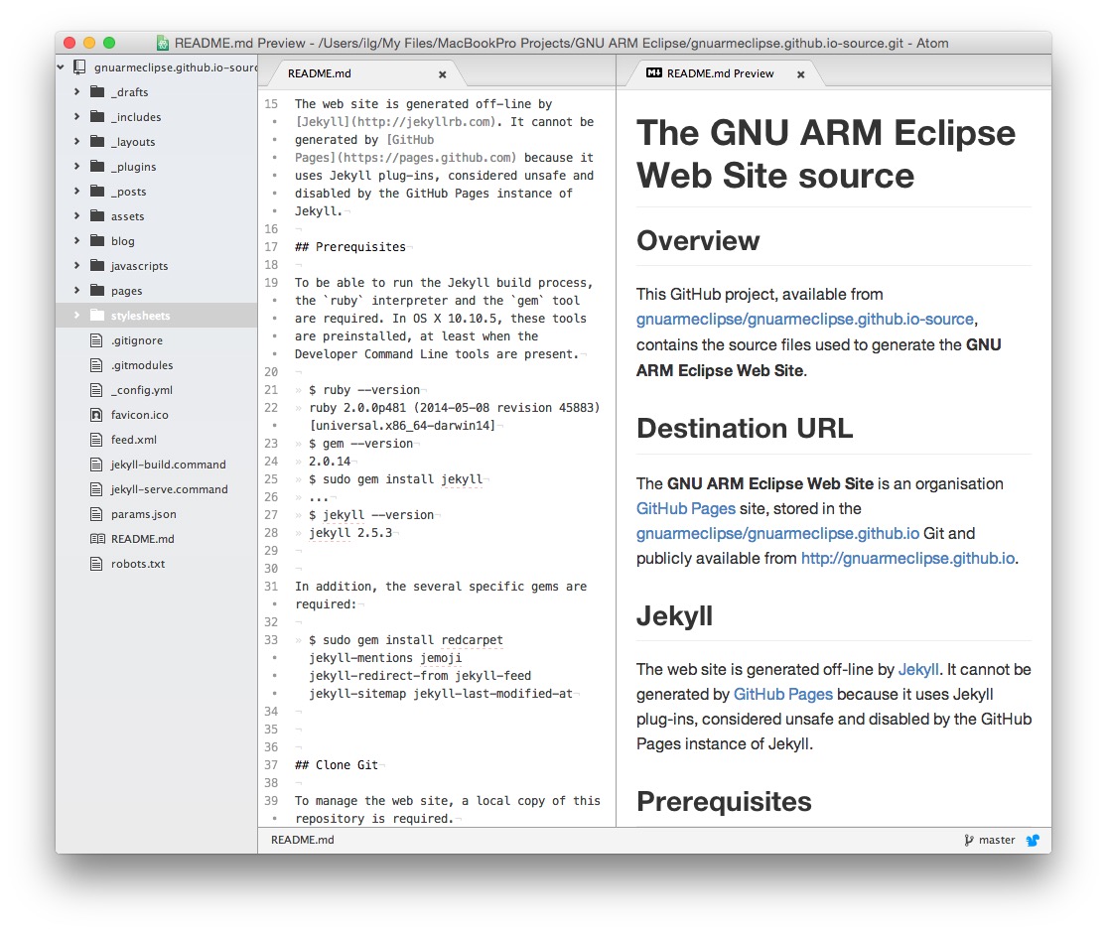The image size is (1107, 933).
Task: Click line number 17 in gutter
Action: point(271,247)
